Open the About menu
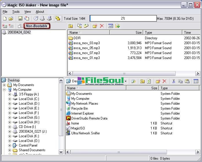This screenshot has height=162, width=202. tap(40, 12)
